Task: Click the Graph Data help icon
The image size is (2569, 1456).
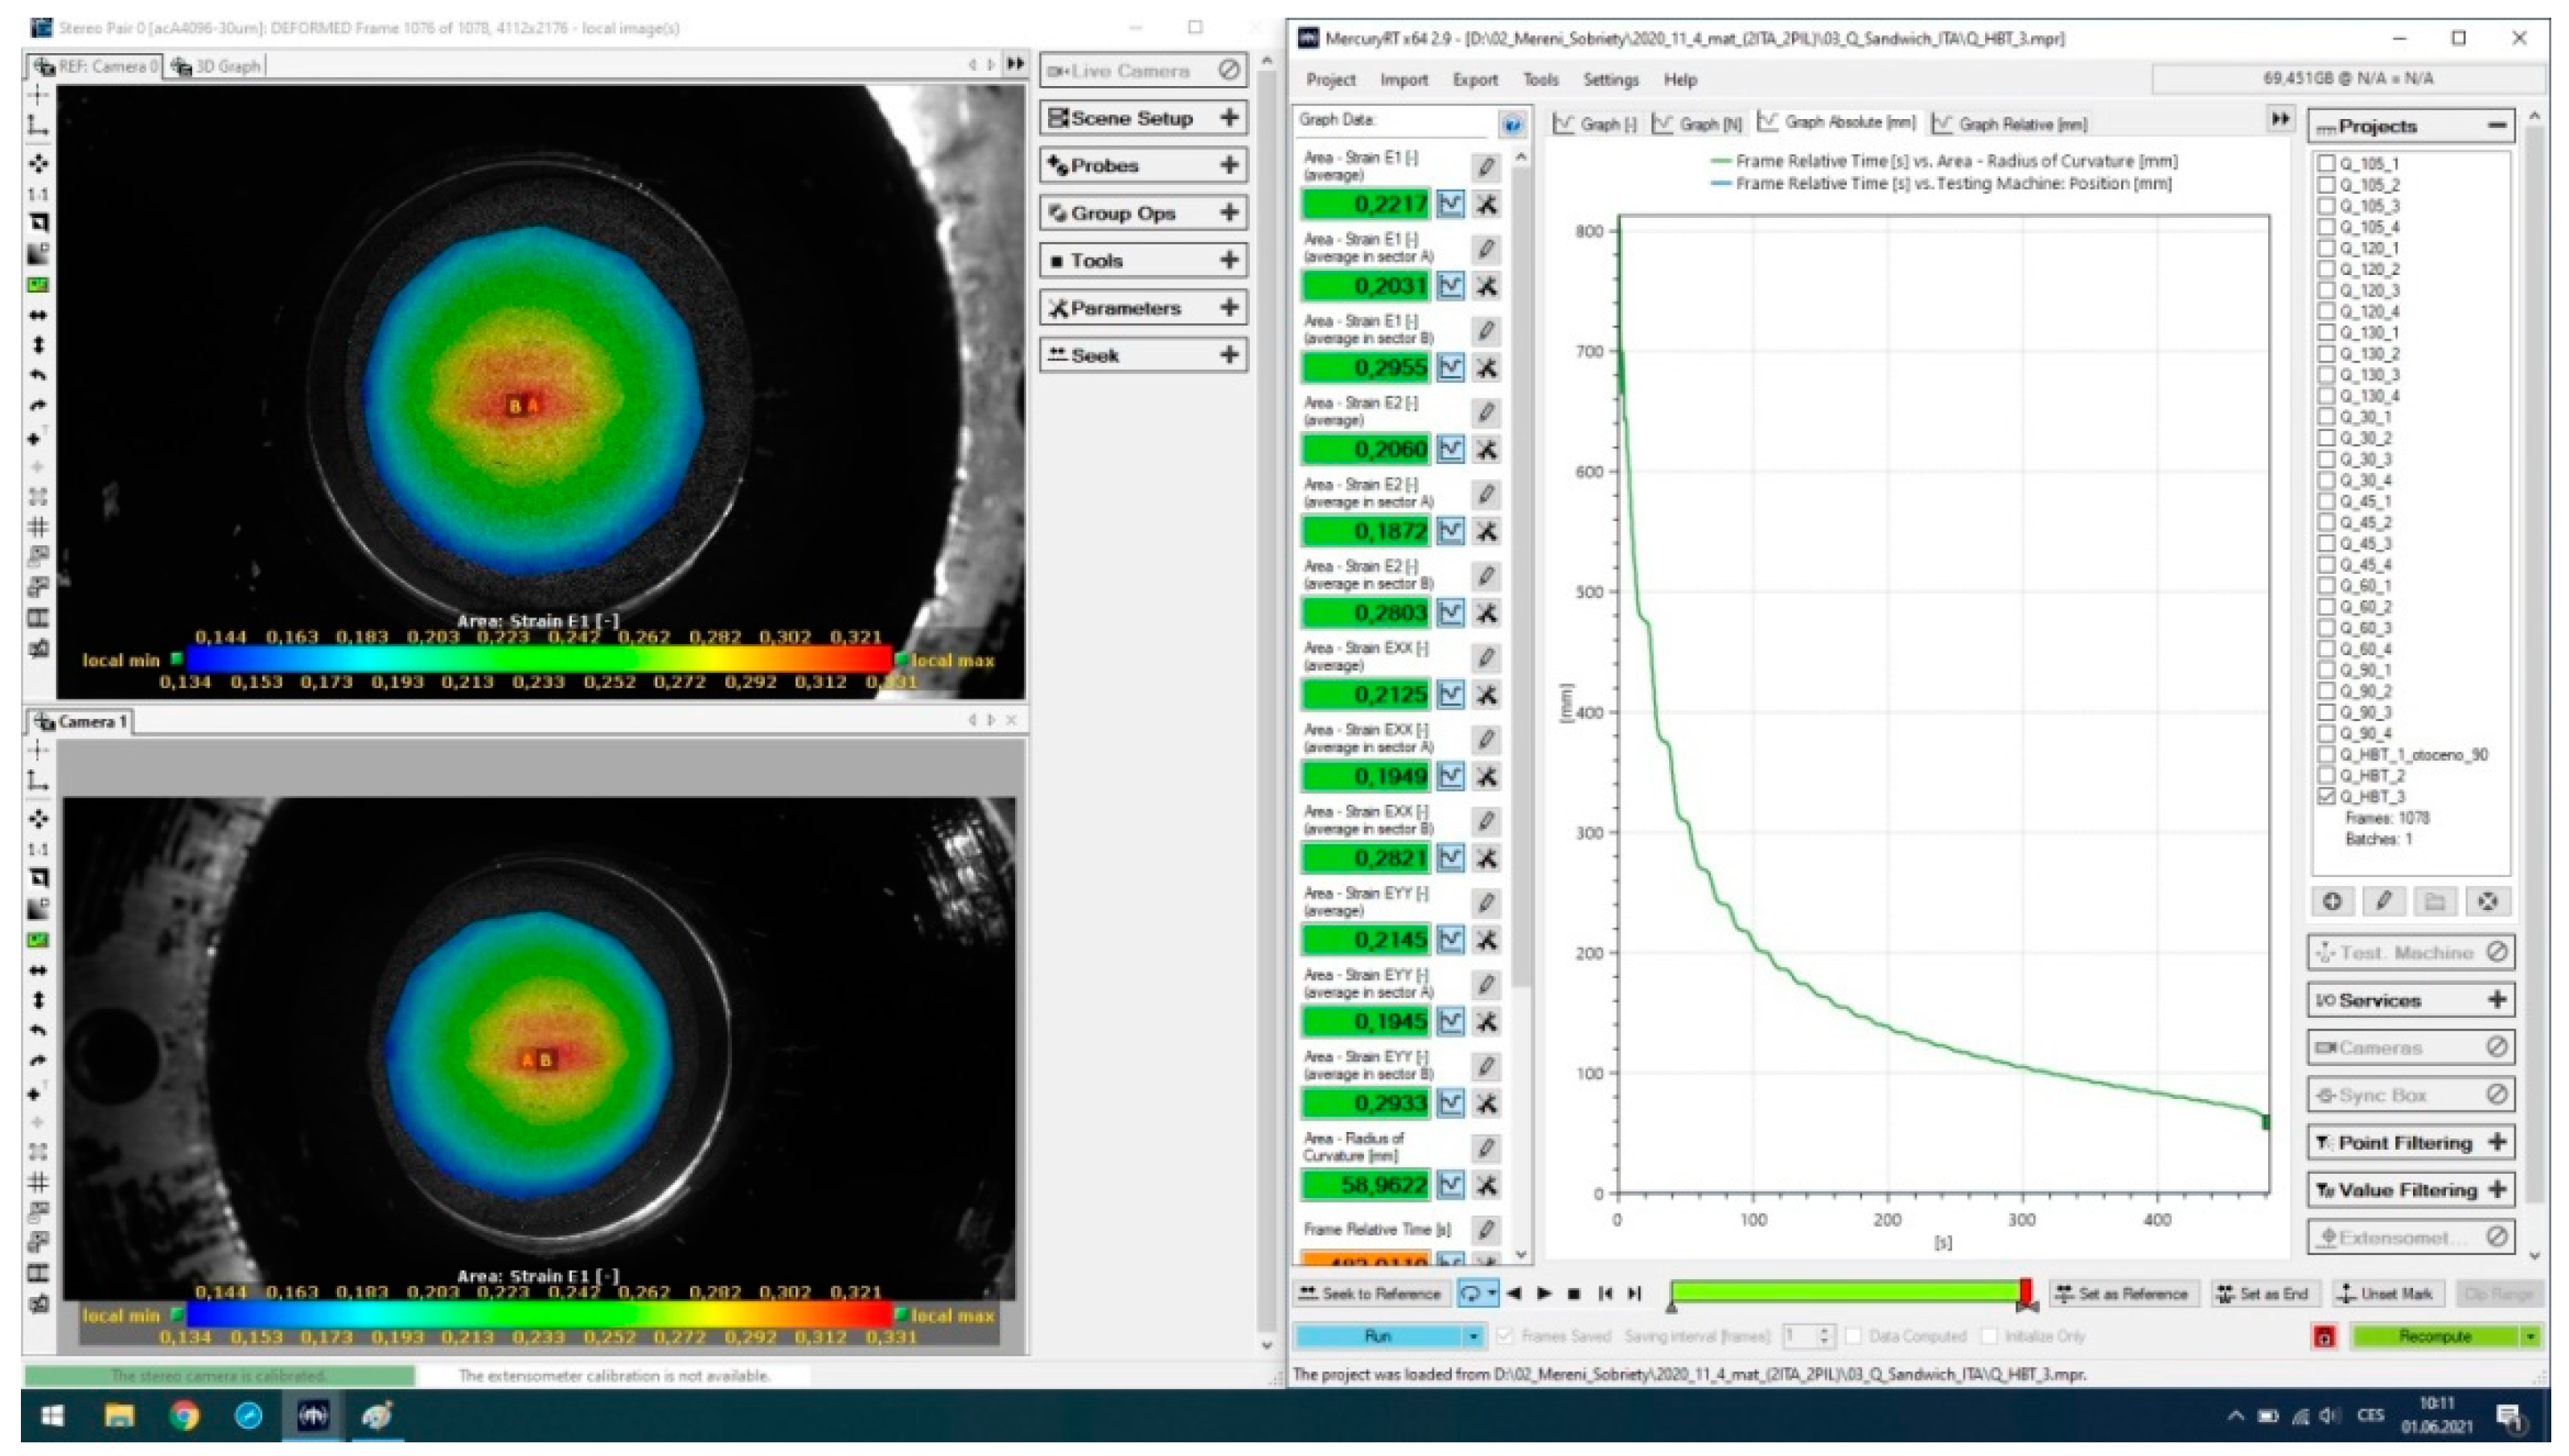Action: point(1511,124)
